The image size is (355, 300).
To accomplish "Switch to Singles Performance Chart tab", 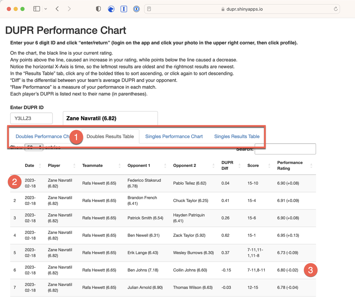I will pos(174,136).
